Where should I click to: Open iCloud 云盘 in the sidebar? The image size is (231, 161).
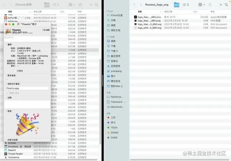115,15
